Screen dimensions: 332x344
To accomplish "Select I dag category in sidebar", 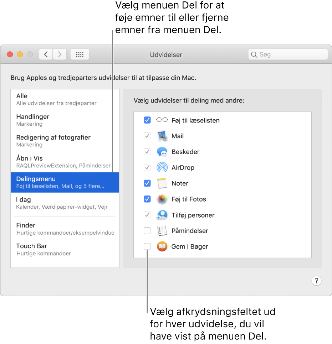I will click(65, 203).
